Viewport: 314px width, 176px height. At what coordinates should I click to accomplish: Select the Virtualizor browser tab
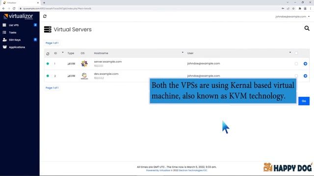click(21, 3)
